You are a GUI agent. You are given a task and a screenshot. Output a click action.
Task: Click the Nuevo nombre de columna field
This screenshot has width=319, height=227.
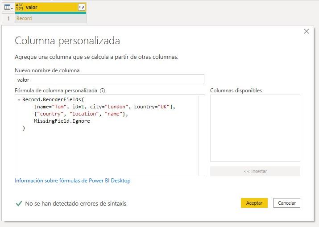click(x=109, y=79)
